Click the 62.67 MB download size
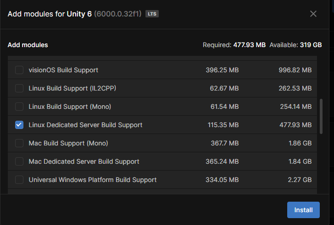334x225 pixels. [x=224, y=88]
